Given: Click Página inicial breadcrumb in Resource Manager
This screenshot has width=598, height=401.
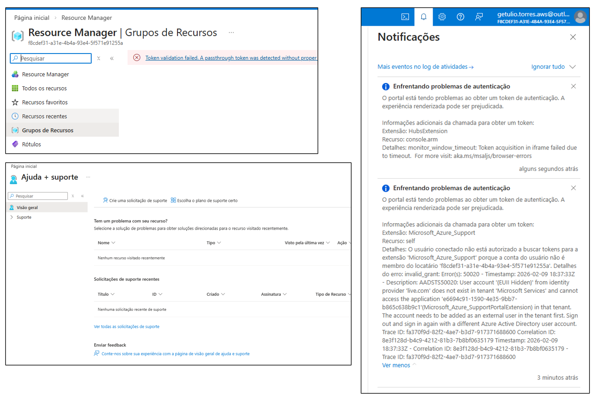Looking at the screenshot, I should coord(32,18).
